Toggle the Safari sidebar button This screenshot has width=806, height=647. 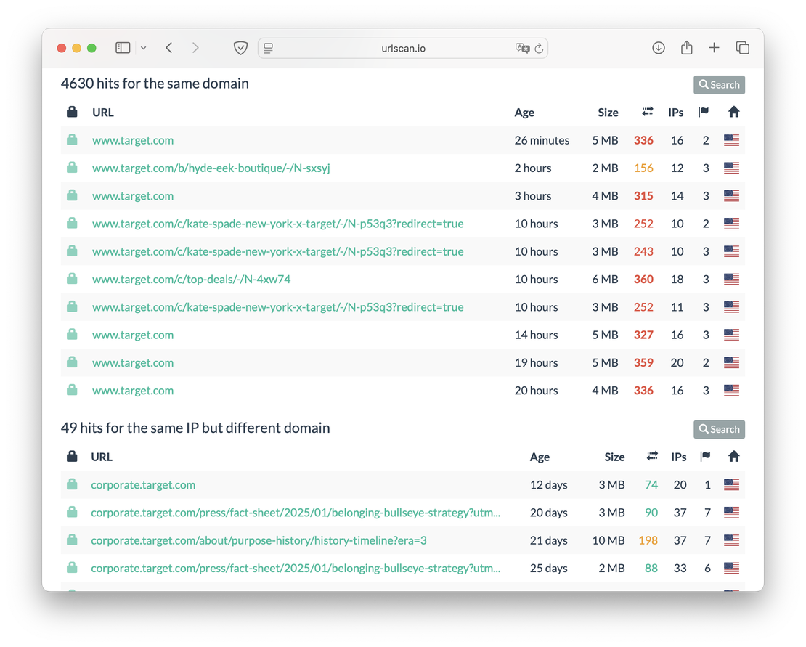pos(123,48)
